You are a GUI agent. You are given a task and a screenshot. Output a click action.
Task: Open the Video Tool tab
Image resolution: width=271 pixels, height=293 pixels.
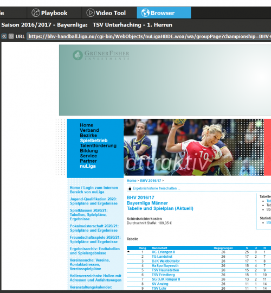[x=109, y=13]
